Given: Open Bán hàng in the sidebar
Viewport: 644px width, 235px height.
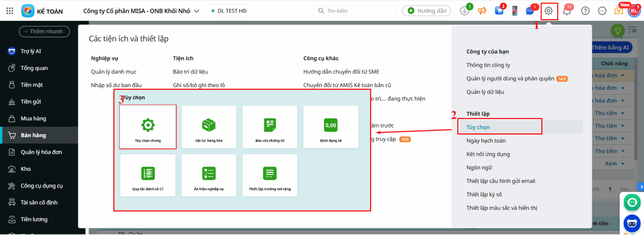Looking at the screenshot, I should (x=33, y=135).
